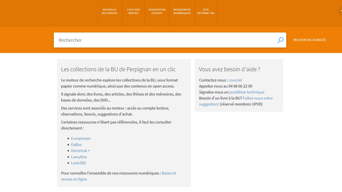Follow the 'Faites-nous votre suggestion!' link
Image resolution: width=342 pixels, height=192 pixels.
click(258, 98)
